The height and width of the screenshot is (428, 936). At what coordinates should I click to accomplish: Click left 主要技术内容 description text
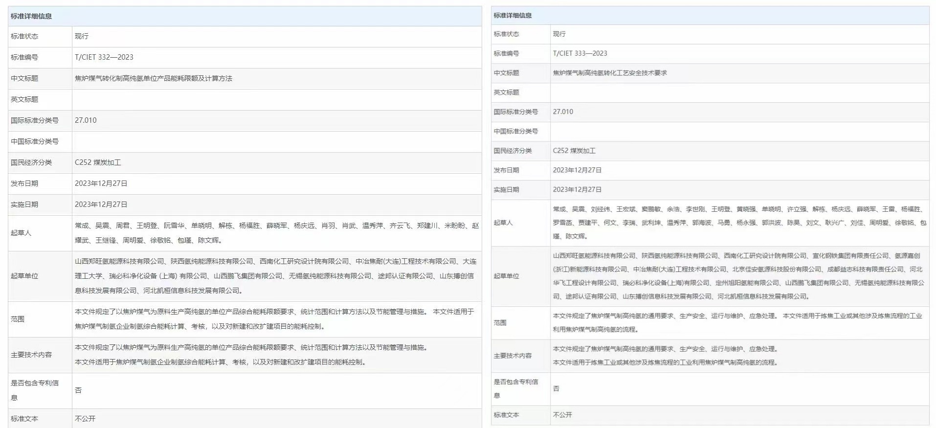(252, 355)
